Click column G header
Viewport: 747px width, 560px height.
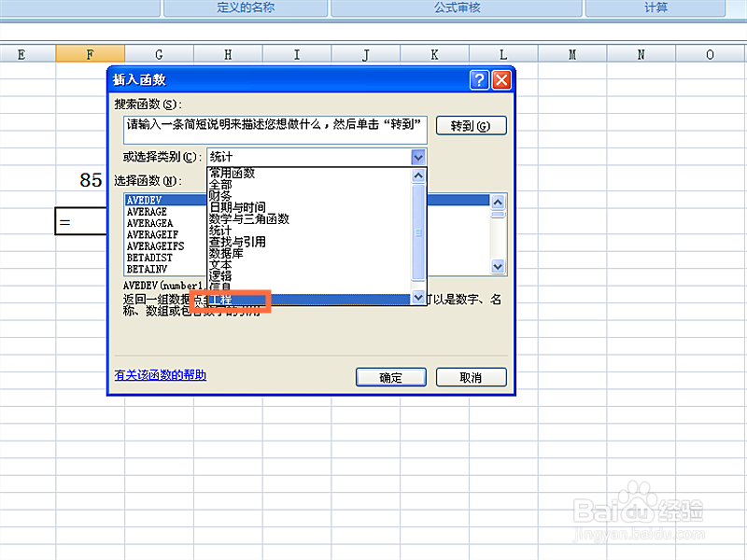click(159, 54)
